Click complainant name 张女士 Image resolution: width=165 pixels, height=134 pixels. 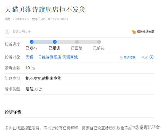point(26,32)
